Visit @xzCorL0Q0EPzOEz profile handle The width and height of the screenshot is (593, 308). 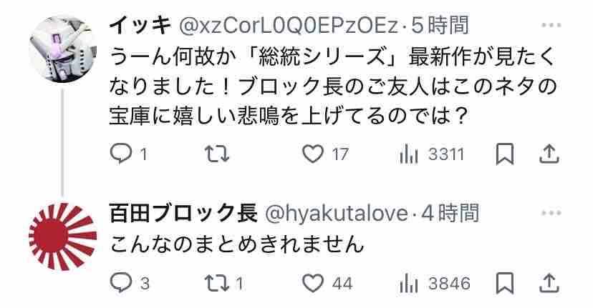coord(288,26)
